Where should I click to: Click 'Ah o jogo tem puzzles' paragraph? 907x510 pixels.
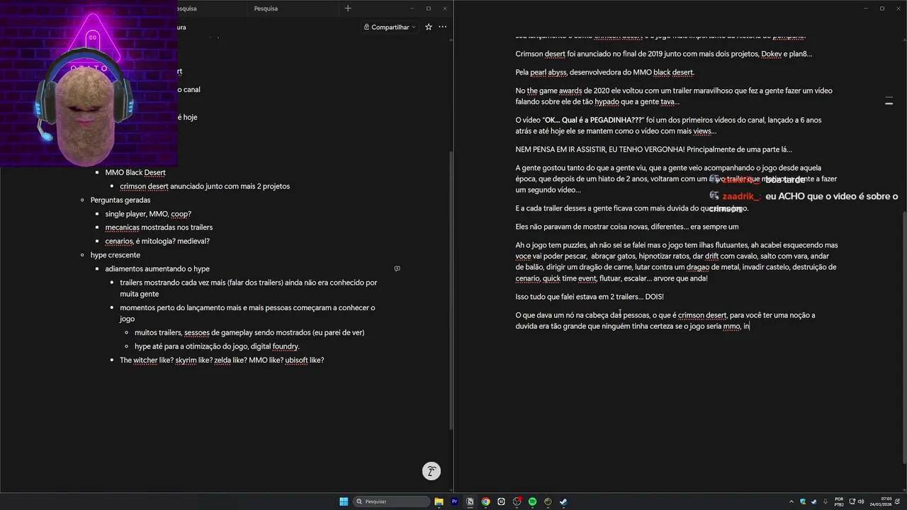tap(677, 261)
